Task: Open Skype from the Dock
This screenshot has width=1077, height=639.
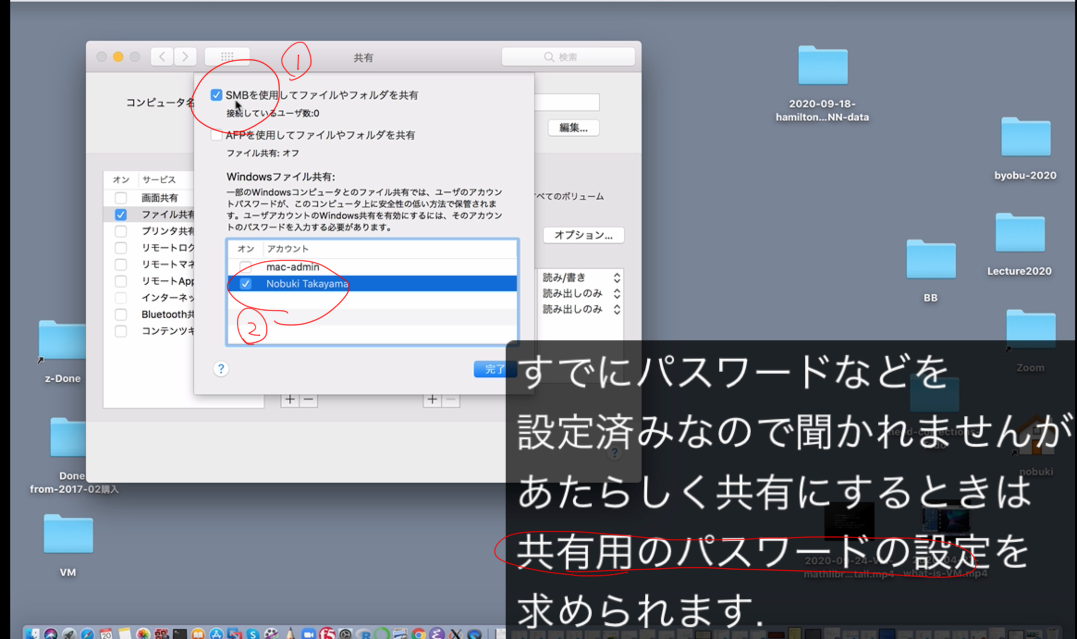Action: click(253, 633)
